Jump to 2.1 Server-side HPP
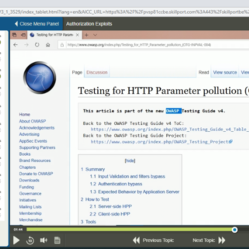Viewport: 249px width, 249px height. tap(111, 206)
